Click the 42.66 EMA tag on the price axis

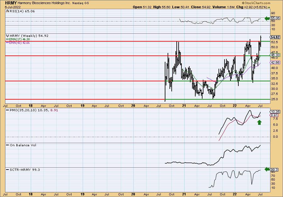(275, 63)
